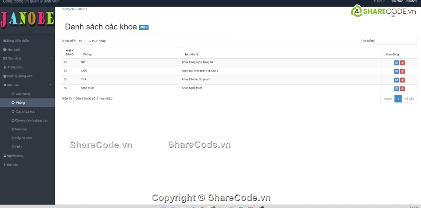Click the delete icon for row 33
Viewport: 421px width, 208px height.
click(x=402, y=63)
